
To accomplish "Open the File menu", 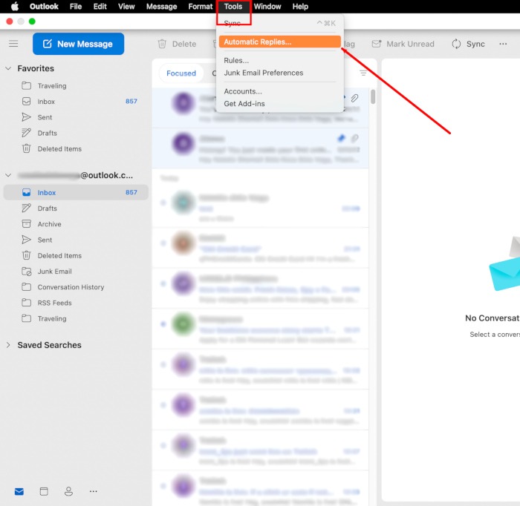I will pyautogui.click(x=76, y=6).
